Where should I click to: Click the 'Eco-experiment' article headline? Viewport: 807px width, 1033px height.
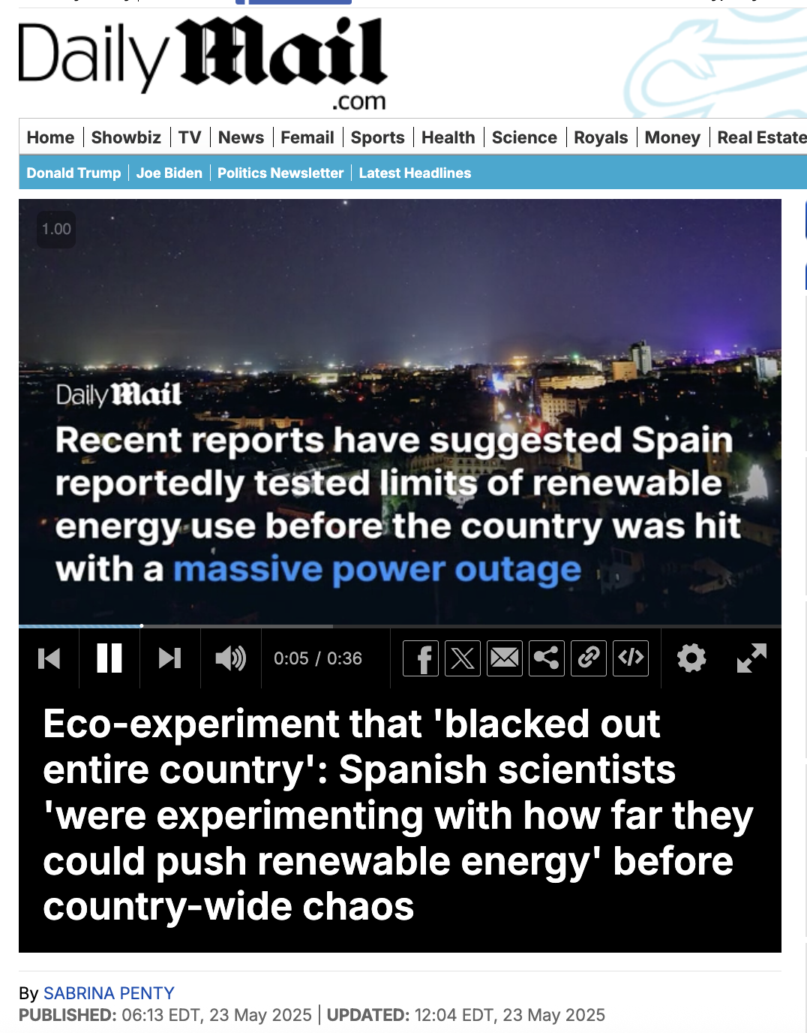(x=397, y=815)
